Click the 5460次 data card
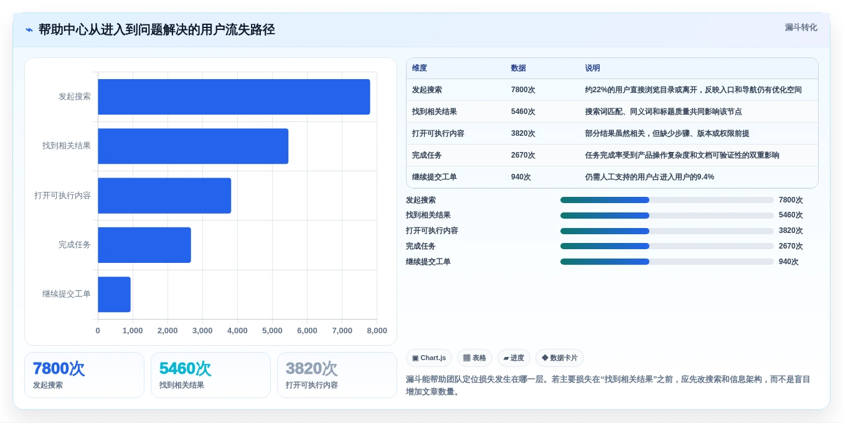Viewport: 843px width, 423px height. coord(210,375)
